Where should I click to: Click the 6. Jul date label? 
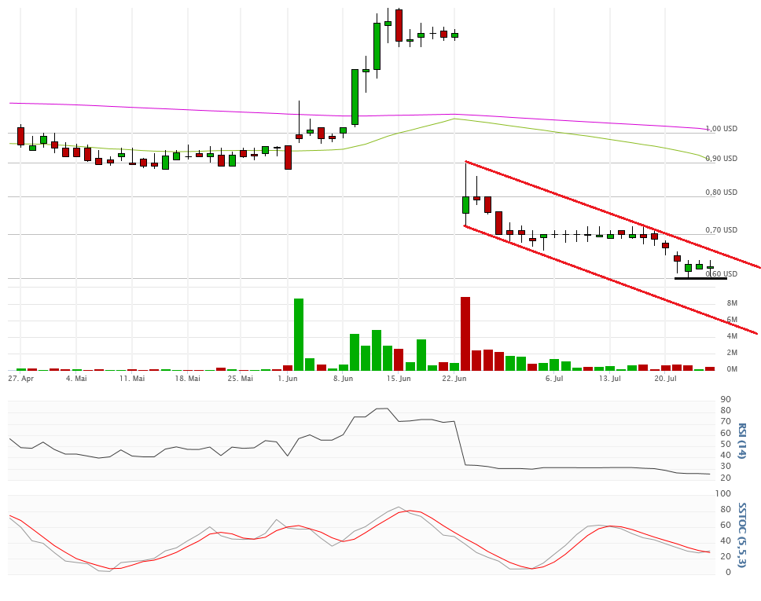point(554,379)
